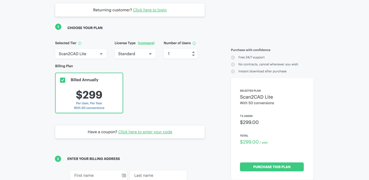Click the CHOOSE YOUR PLAN section header

pyautogui.click(x=85, y=28)
